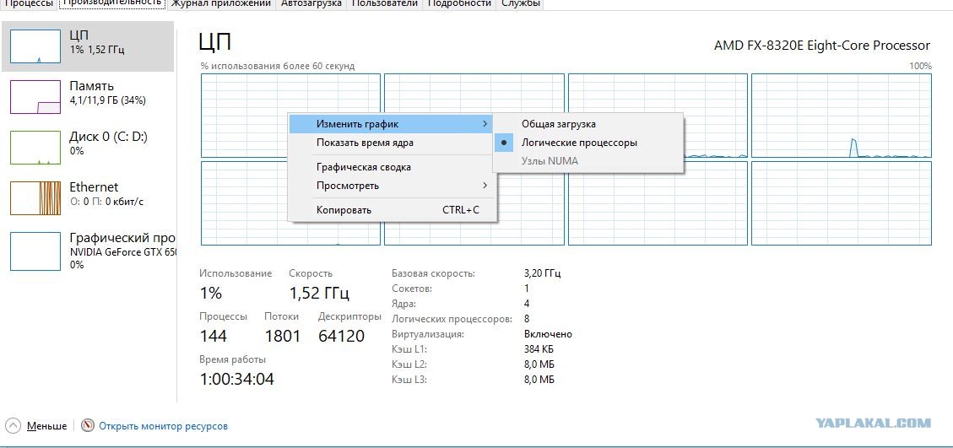Select Общая загрузка graph mode

point(588,124)
